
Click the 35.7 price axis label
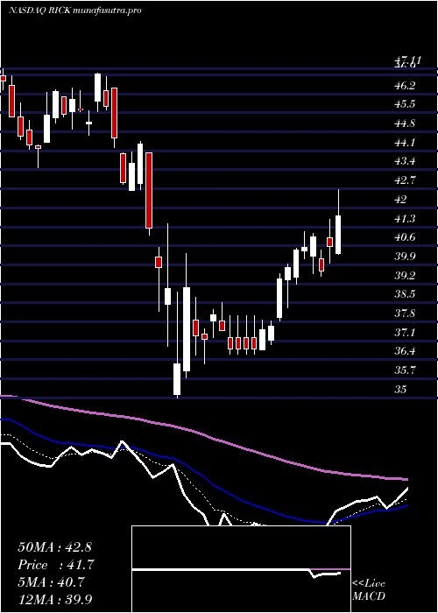pos(405,370)
